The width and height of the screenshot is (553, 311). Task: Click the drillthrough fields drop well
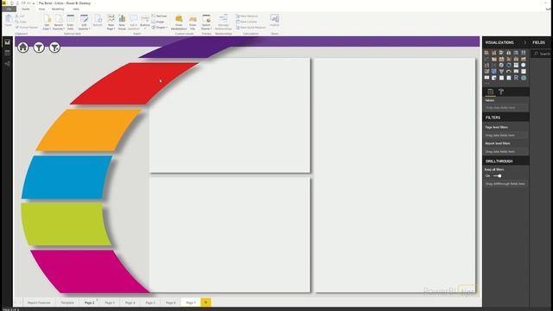(505, 184)
